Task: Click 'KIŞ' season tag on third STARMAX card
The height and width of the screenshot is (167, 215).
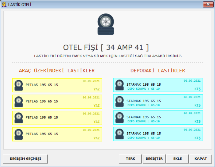Action: click(198, 122)
